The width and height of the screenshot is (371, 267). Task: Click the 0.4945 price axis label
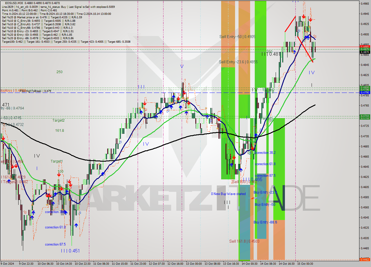[x=365, y=14]
